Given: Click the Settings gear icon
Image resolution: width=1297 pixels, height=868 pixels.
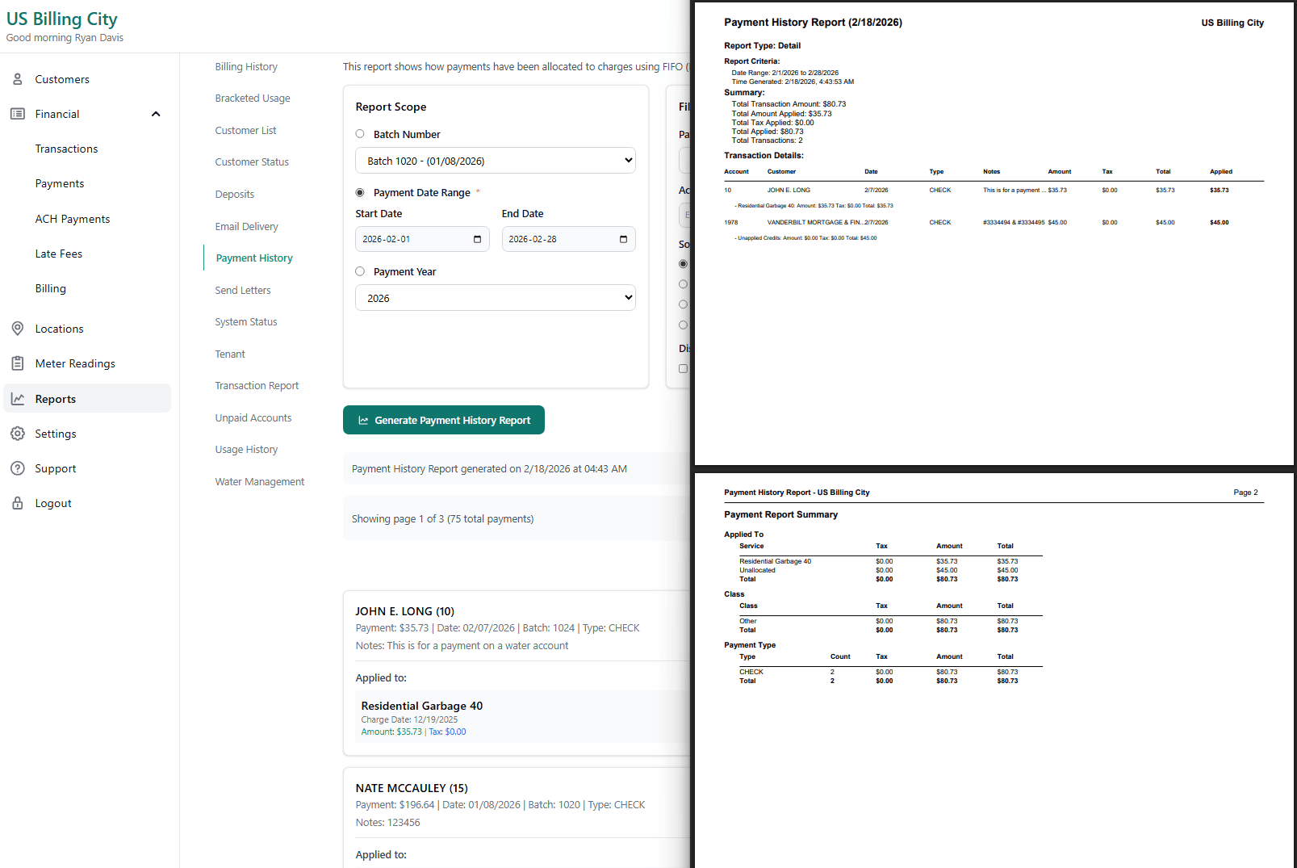Looking at the screenshot, I should click(18, 434).
